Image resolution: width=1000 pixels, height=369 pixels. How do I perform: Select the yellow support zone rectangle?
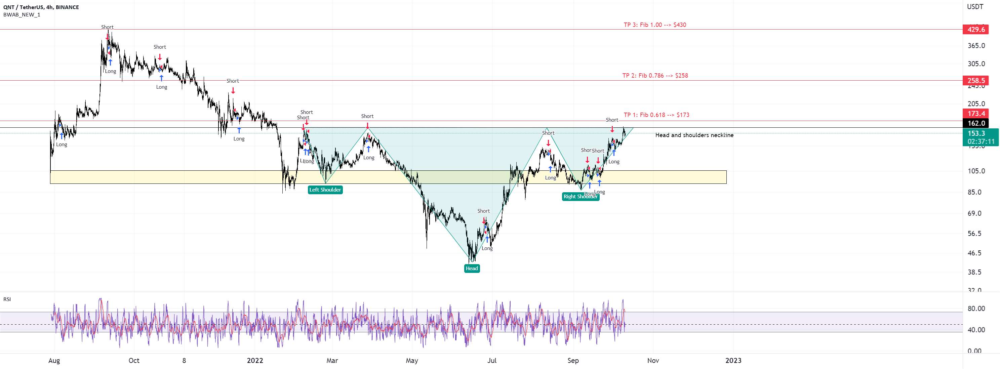point(388,177)
